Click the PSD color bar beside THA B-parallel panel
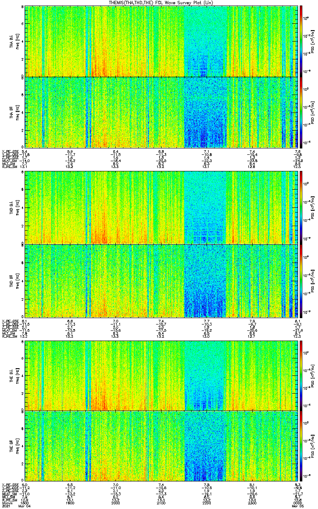Screen dimensions: 318x509 coord(301,112)
